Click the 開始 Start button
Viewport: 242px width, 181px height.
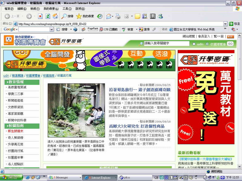[x=11, y=177]
